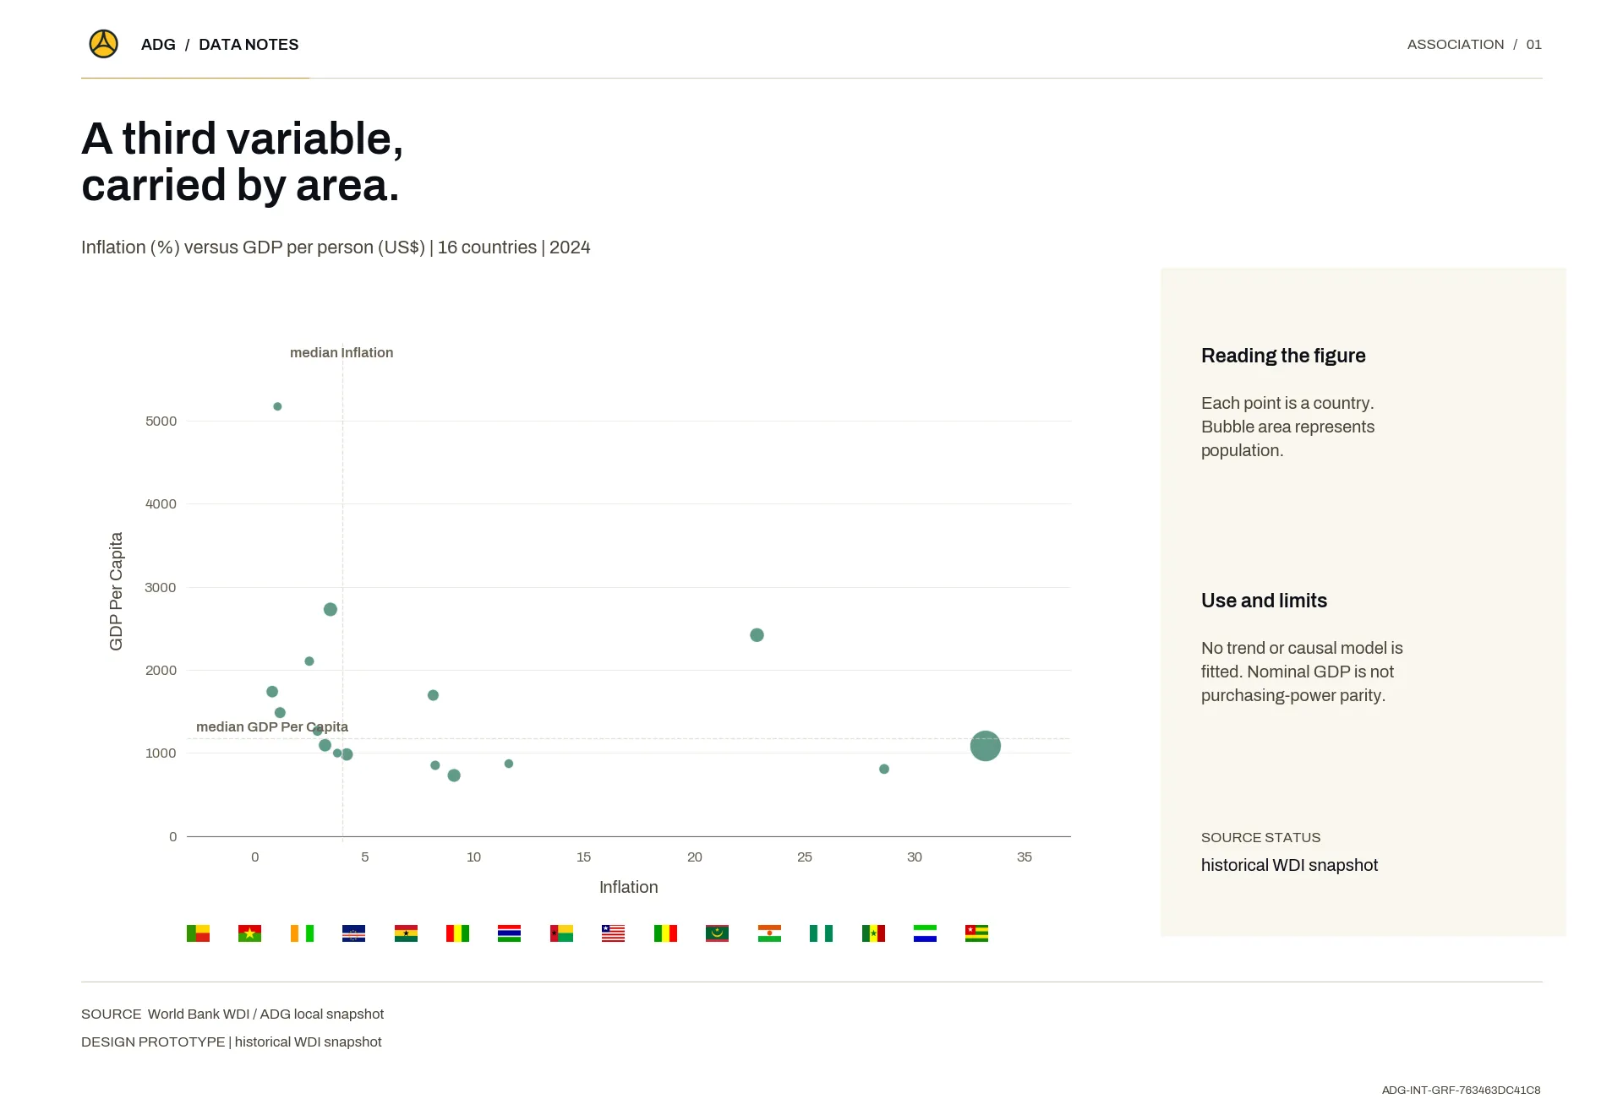Click the "GDP Per Capita" y-axis title
Screen dimensions: 1623x1115
point(116,591)
